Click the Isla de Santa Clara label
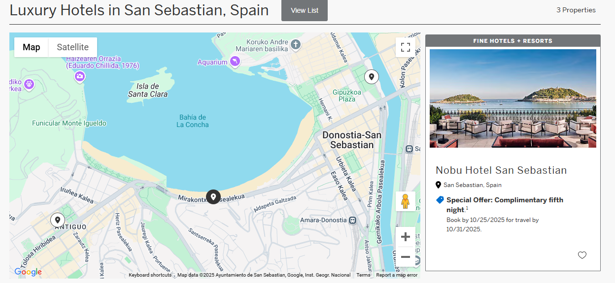615x283 pixels. [148, 90]
